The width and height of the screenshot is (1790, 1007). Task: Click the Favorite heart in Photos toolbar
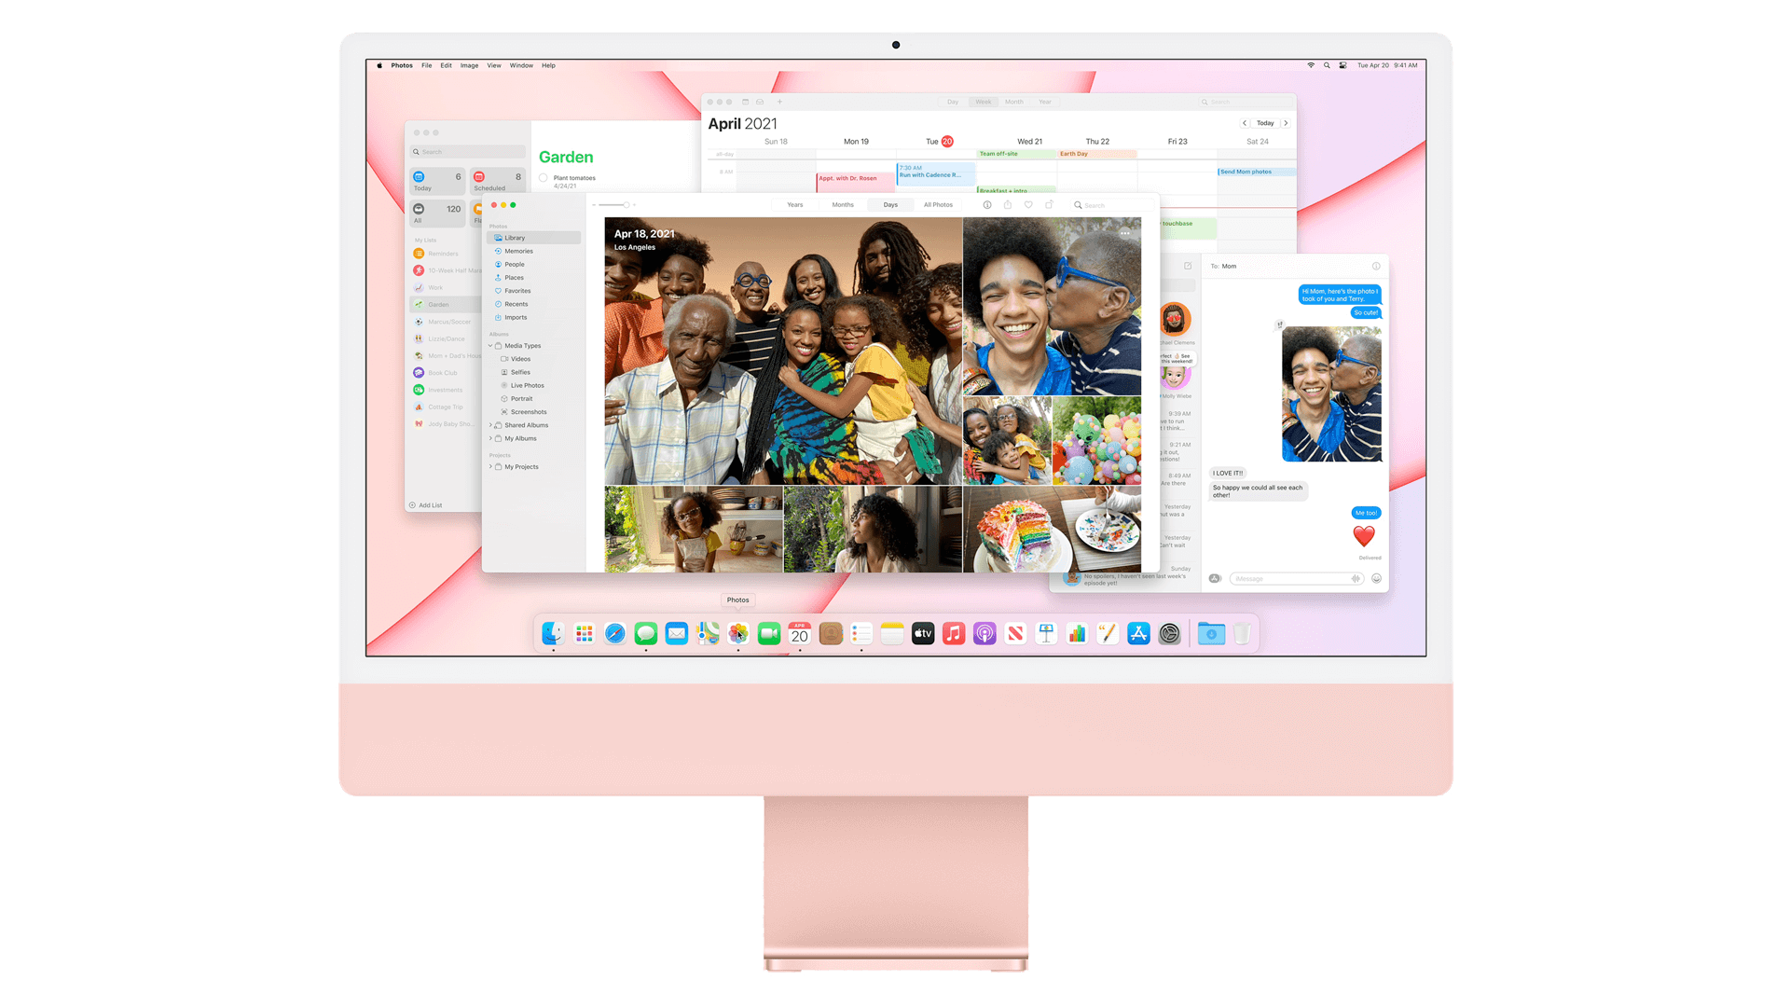[1028, 205]
